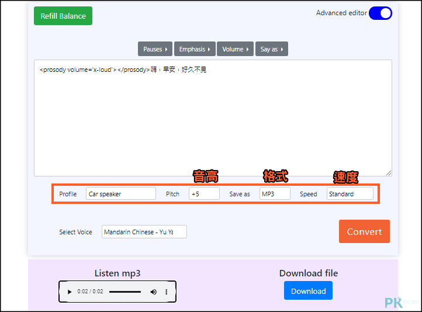Click the Listen mp3 heading
The width and height of the screenshot is (422, 312).
point(117,273)
